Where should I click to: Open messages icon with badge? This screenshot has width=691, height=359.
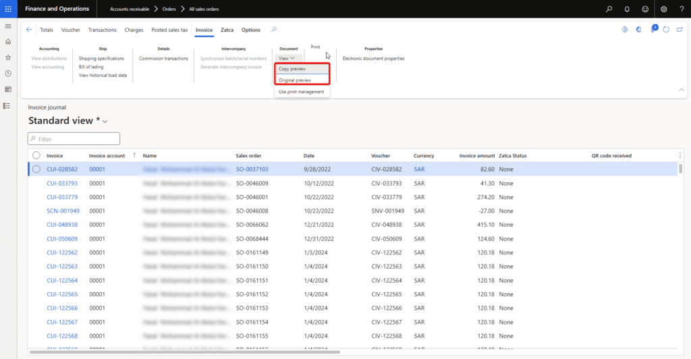click(653, 29)
